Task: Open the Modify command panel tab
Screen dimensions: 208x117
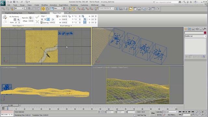Action: pos(189,29)
